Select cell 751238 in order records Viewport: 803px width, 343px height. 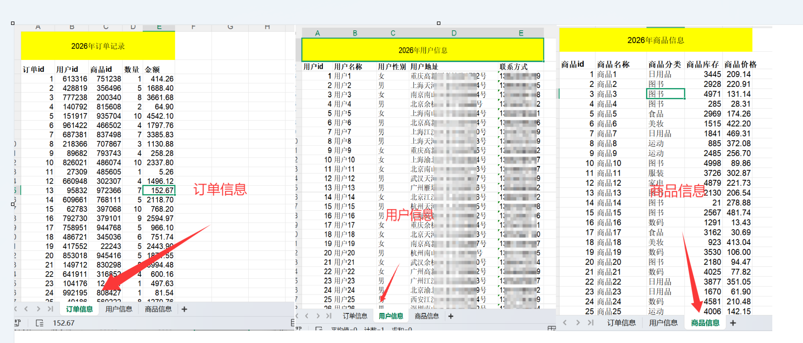pos(105,79)
